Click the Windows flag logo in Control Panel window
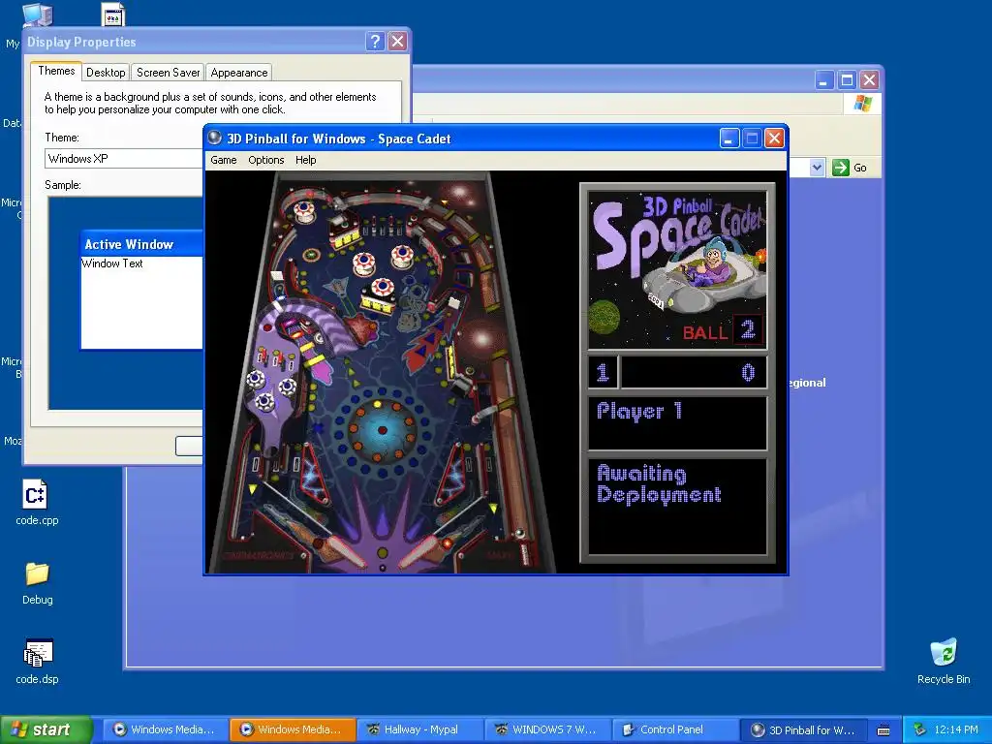Screen dimensions: 992x744 [x=862, y=103]
